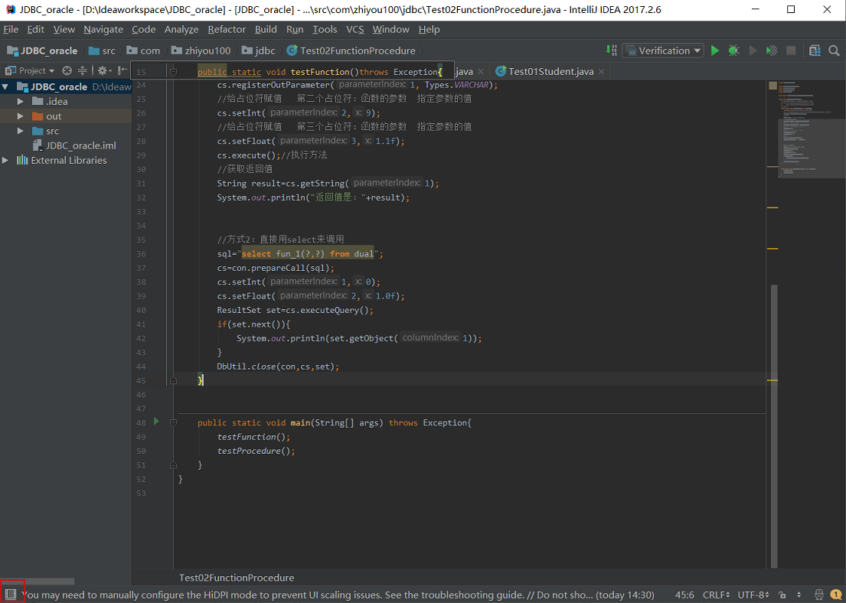The image size is (846, 603).
Task: Click the Stop process square icon
Action: [x=791, y=51]
